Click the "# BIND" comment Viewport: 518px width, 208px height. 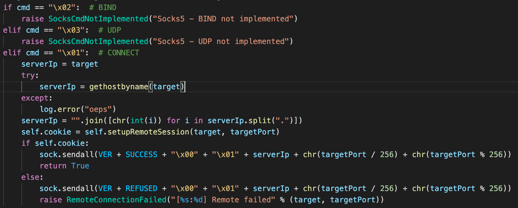point(103,8)
